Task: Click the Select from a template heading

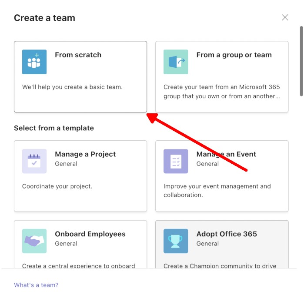Action: click(54, 128)
